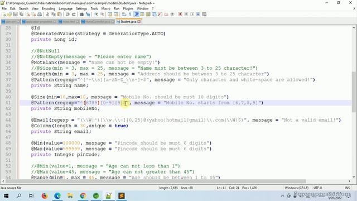The height and width of the screenshot is (201, 357).
Task: Start macro recording with the red button
Action: pyautogui.click(x=180, y=14)
